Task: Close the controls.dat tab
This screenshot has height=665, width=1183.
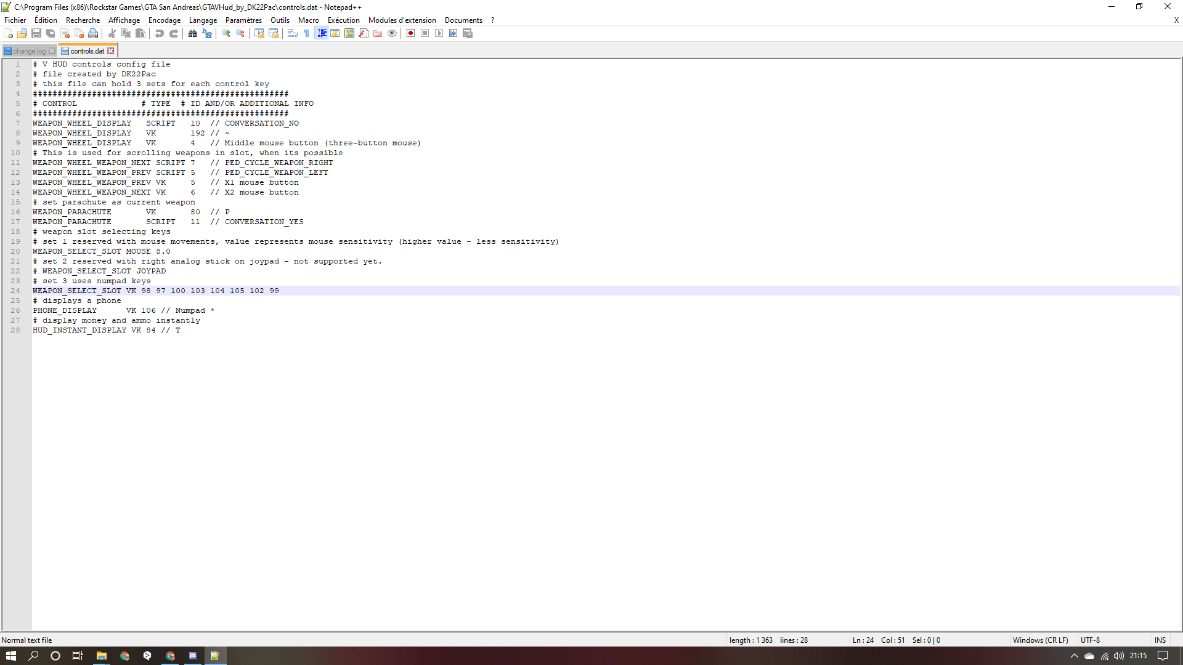Action: coord(110,50)
